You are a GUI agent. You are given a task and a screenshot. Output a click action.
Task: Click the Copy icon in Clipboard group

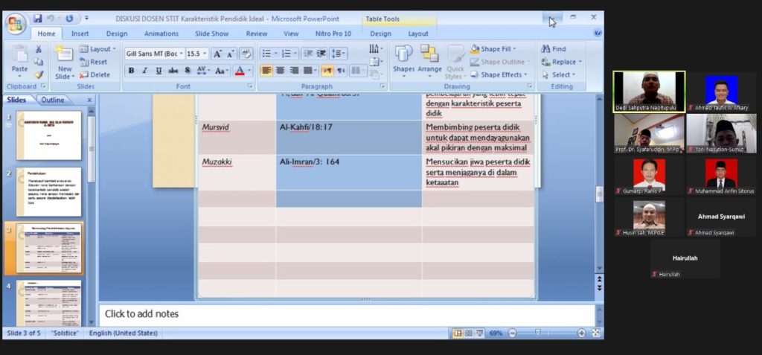pyautogui.click(x=39, y=62)
